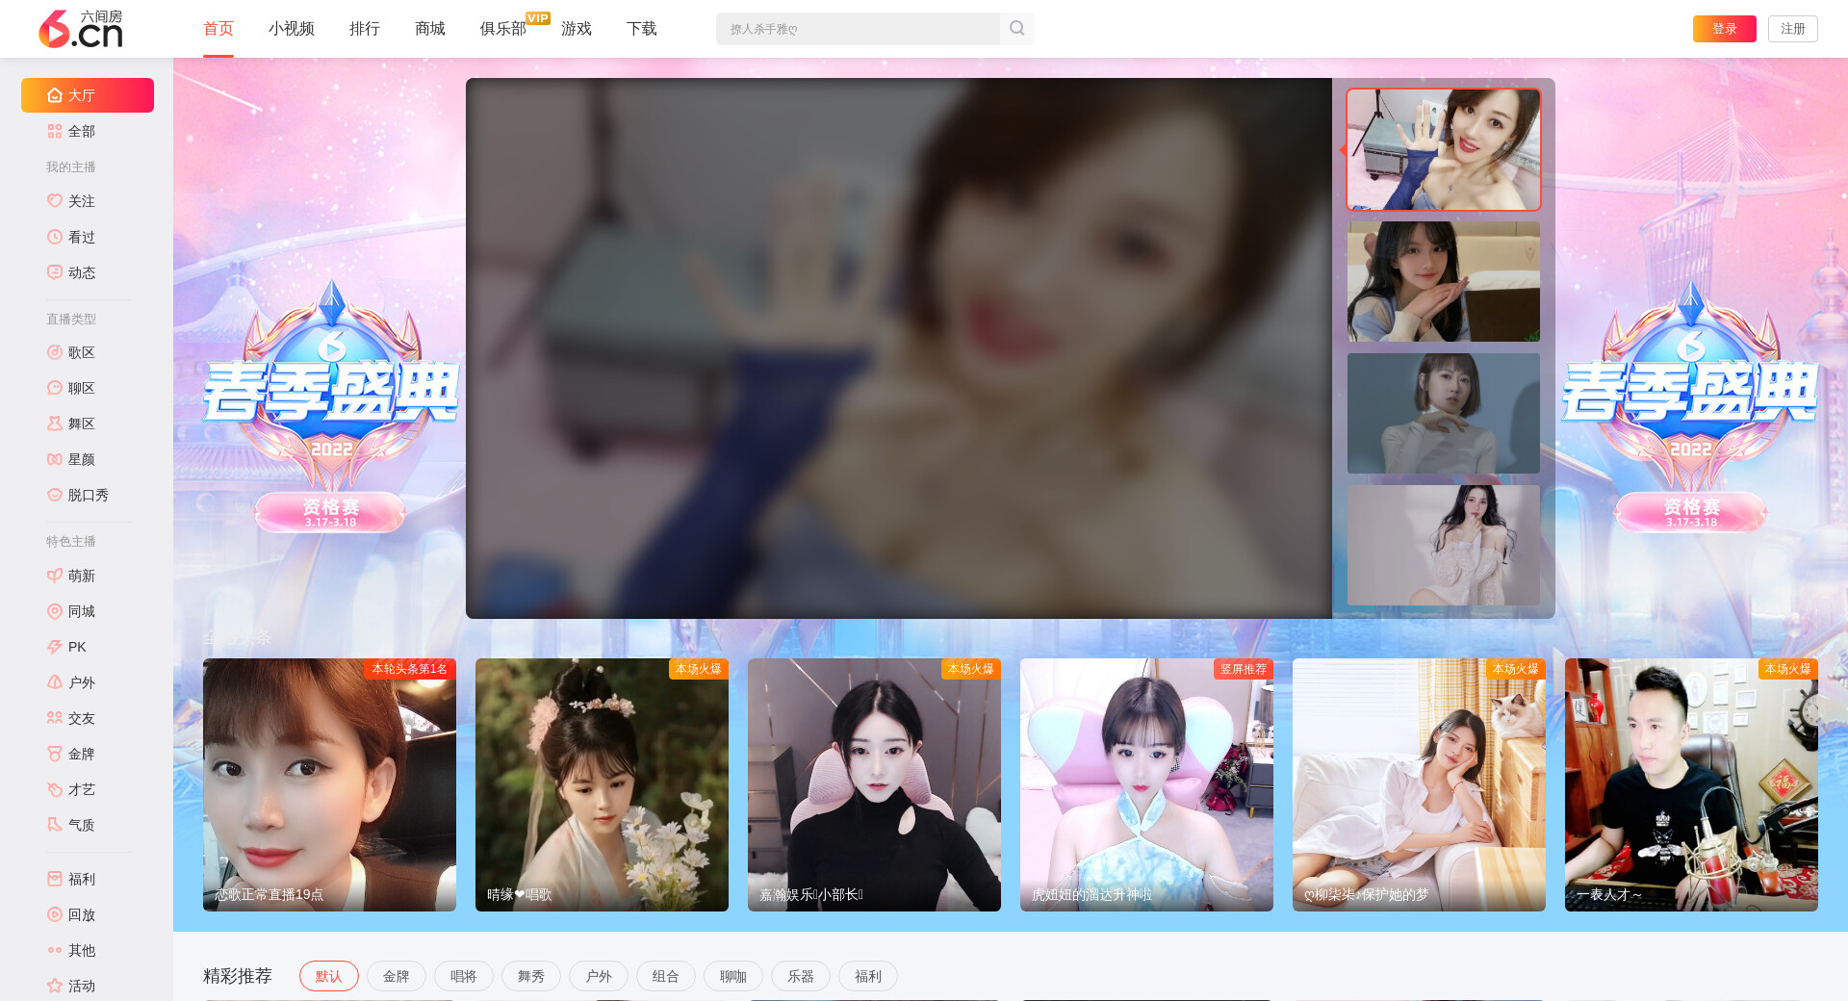This screenshot has width=1848, height=1001.
Task: Open the 首页 tab
Action: point(218,29)
